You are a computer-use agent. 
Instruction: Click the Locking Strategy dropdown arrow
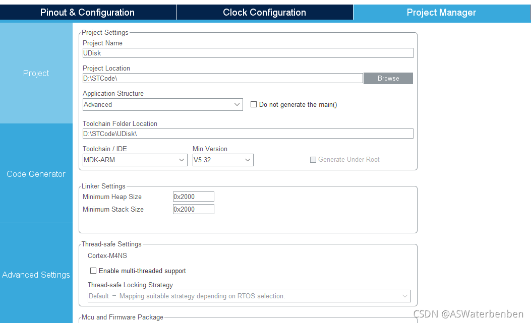tap(405, 296)
